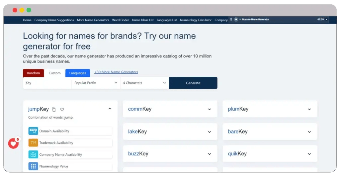Open Word Finder in the navigation menu
The image size is (340, 174).
click(121, 20)
